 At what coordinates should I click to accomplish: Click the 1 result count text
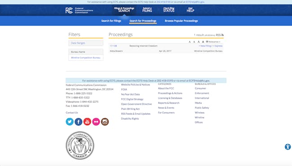199,35
